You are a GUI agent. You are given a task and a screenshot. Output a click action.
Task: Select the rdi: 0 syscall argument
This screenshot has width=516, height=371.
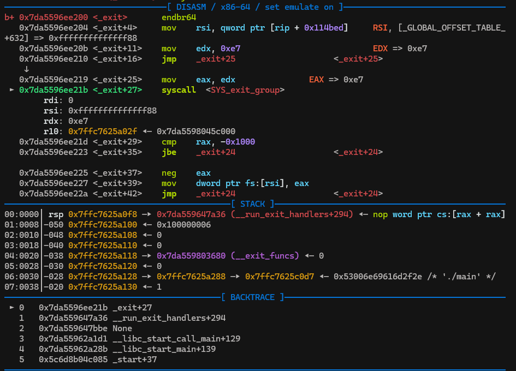[x=58, y=100]
